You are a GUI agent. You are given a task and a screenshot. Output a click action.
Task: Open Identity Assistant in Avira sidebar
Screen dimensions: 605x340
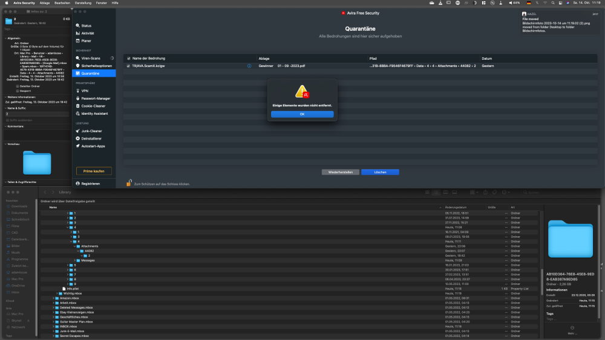pyautogui.click(x=94, y=114)
